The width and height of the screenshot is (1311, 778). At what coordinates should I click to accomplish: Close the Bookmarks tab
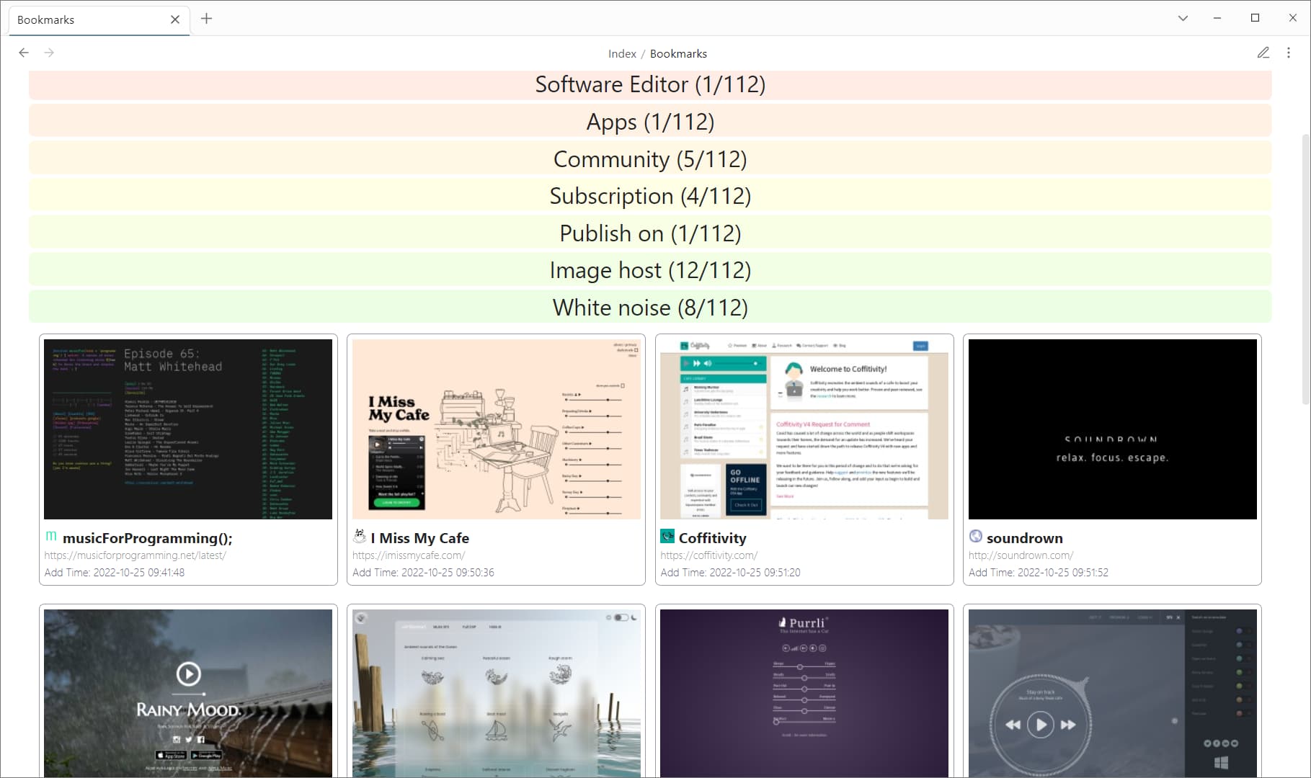click(x=174, y=19)
